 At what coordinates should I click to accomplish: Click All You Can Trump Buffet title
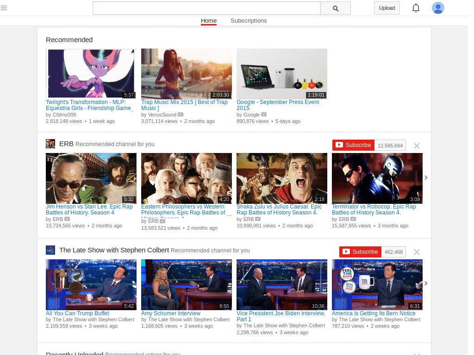pos(77,313)
